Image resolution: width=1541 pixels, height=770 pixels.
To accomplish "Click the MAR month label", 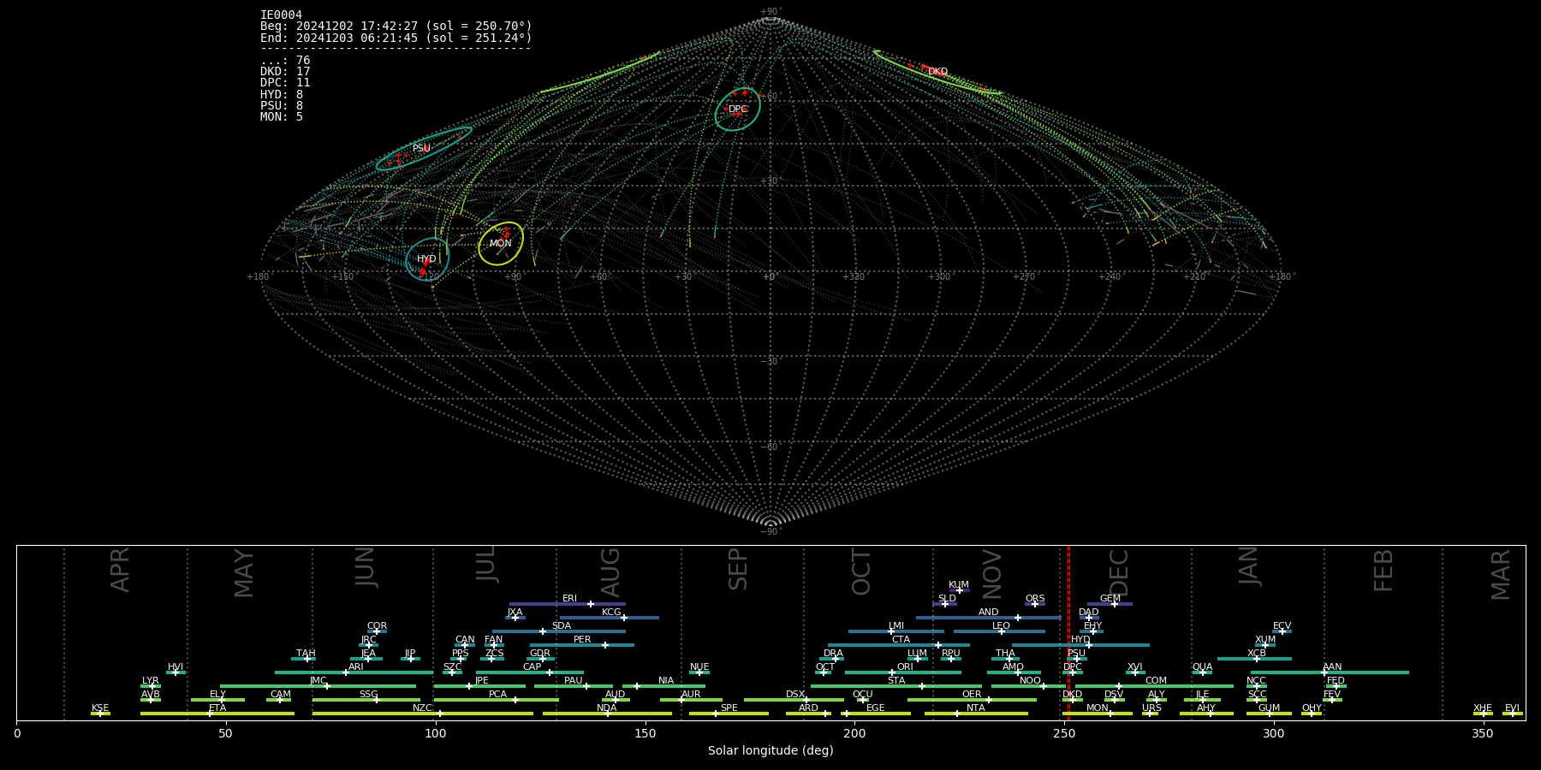I will (x=1501, y=575).
